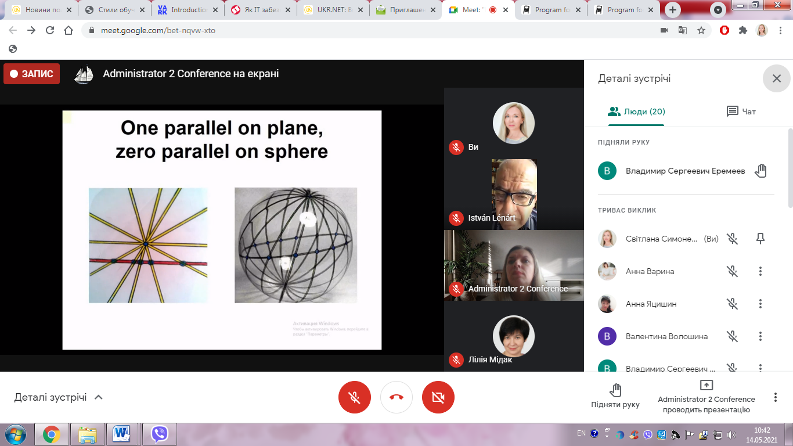The image size is (793, 446).
Task: Open options menu for Анна Яцишин
Action: click(x=760, y=304)
